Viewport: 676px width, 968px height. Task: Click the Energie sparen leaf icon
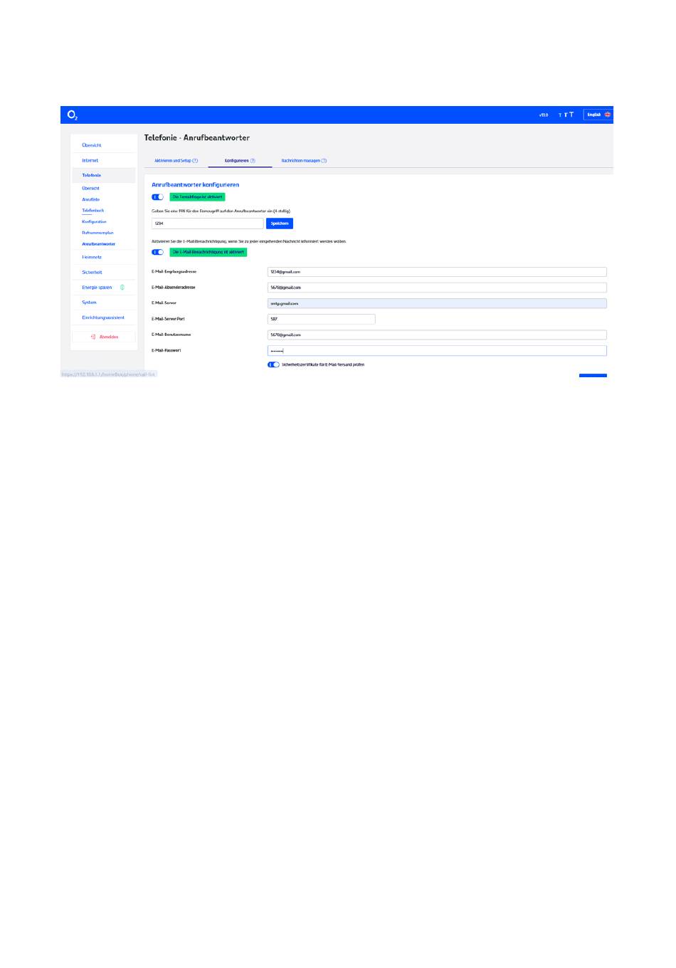click(x=122, y=288)
